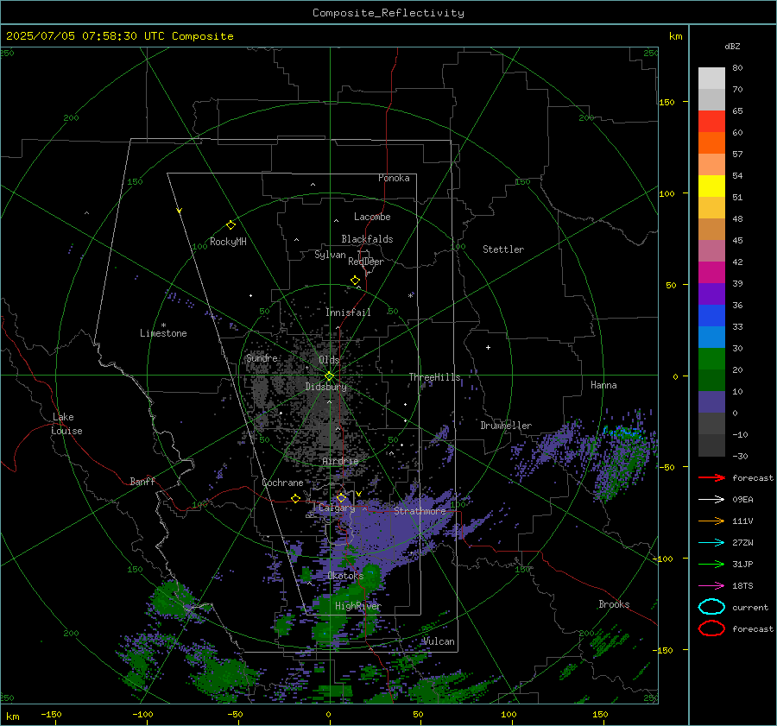Click the Stettler town label
This screenshot has width=777, height=726.
pos(503,249)
